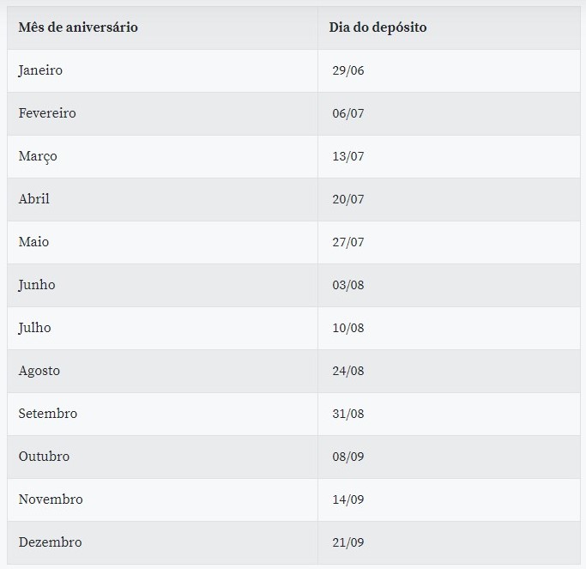This screenshot has height=569, width=586.
Task: Click the Outubro cell
Action: tap(44, 457)
